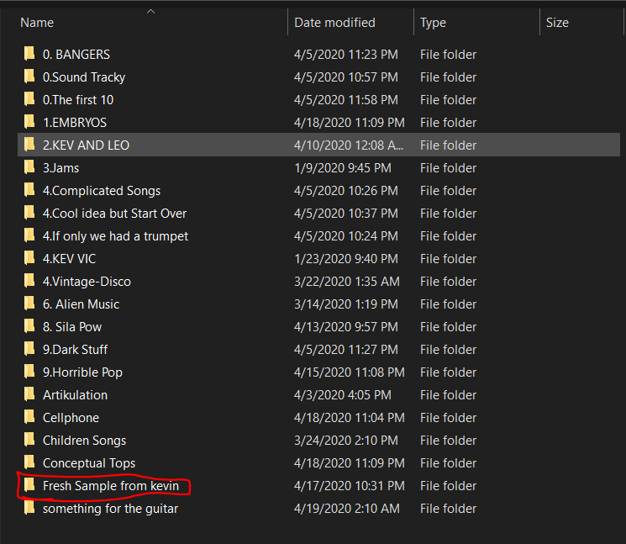The width and height of the screenshot is (626, 544).
Task: Click folder icon beside Children Songs
Action: pos(29,440)
